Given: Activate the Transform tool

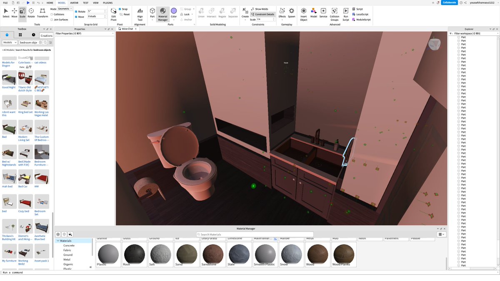Looking at the screenshot, I should click(x=42, y=12).
